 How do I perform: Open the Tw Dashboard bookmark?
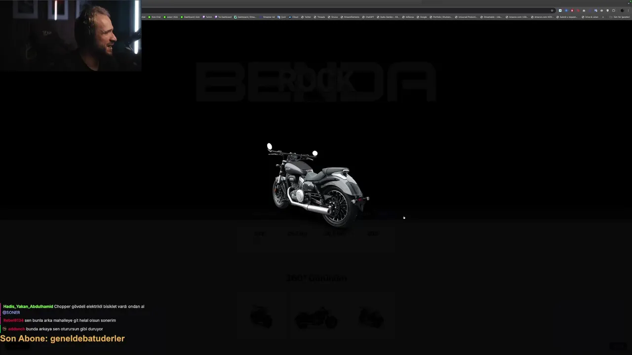[x=223, y=17]
